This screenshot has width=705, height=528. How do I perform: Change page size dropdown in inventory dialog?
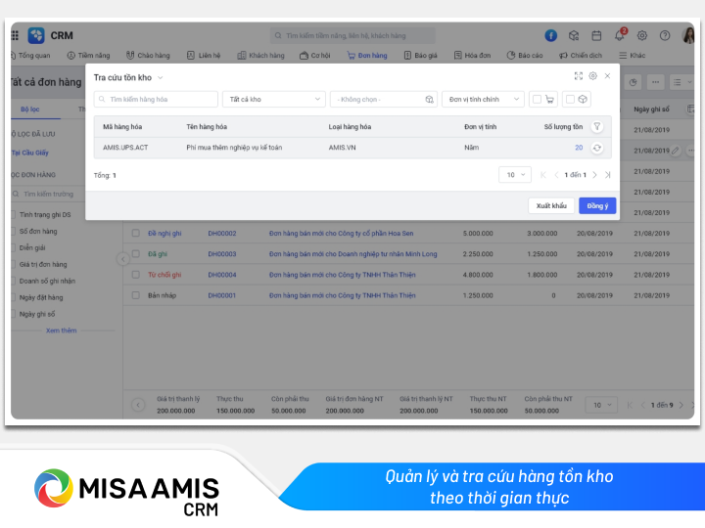[x=515, y=175]
